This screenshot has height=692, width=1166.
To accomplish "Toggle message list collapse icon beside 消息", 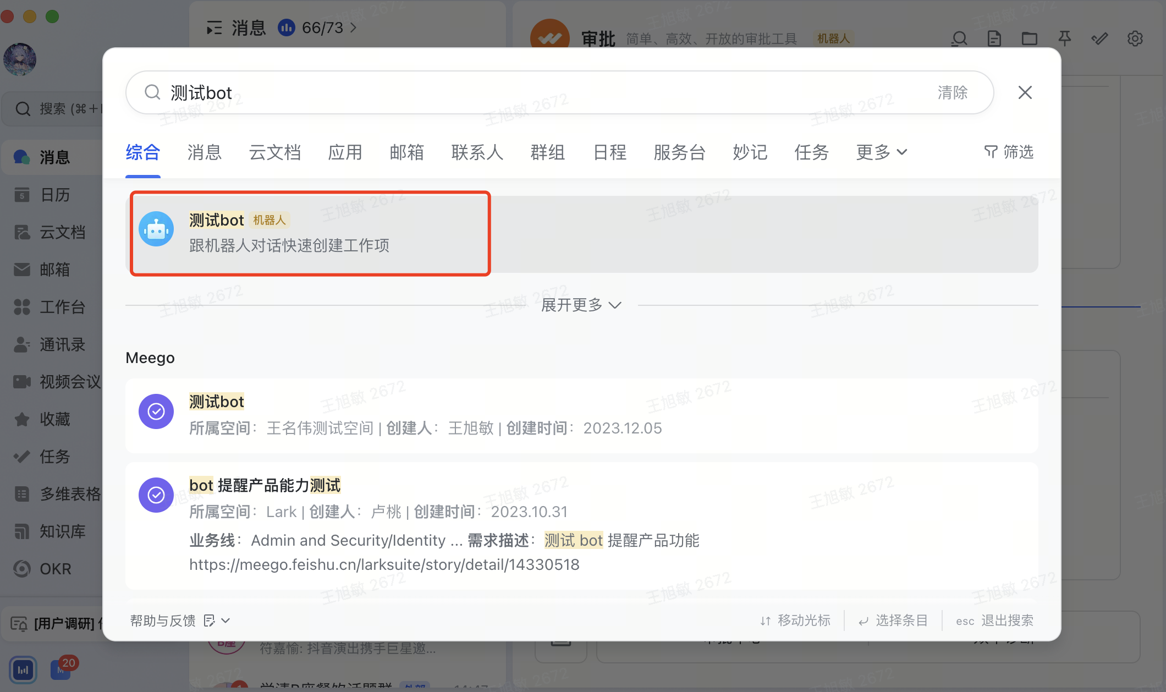I will [x=214, y=28].
